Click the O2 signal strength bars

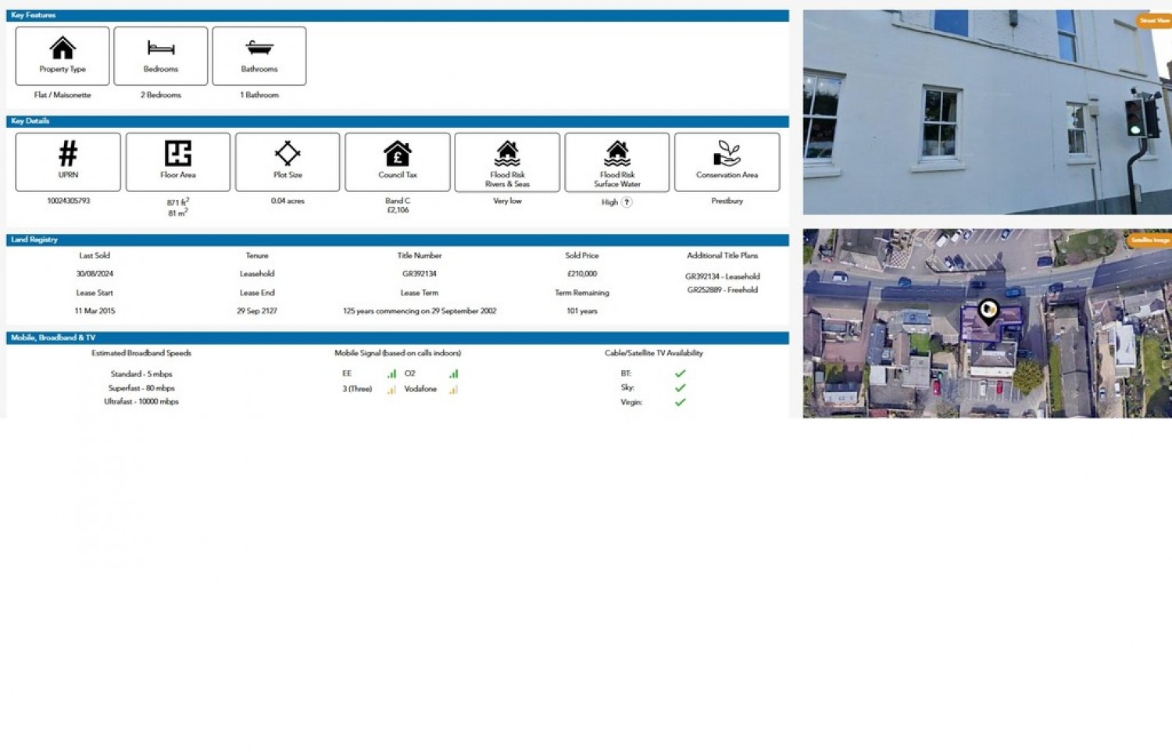point(453,374)
